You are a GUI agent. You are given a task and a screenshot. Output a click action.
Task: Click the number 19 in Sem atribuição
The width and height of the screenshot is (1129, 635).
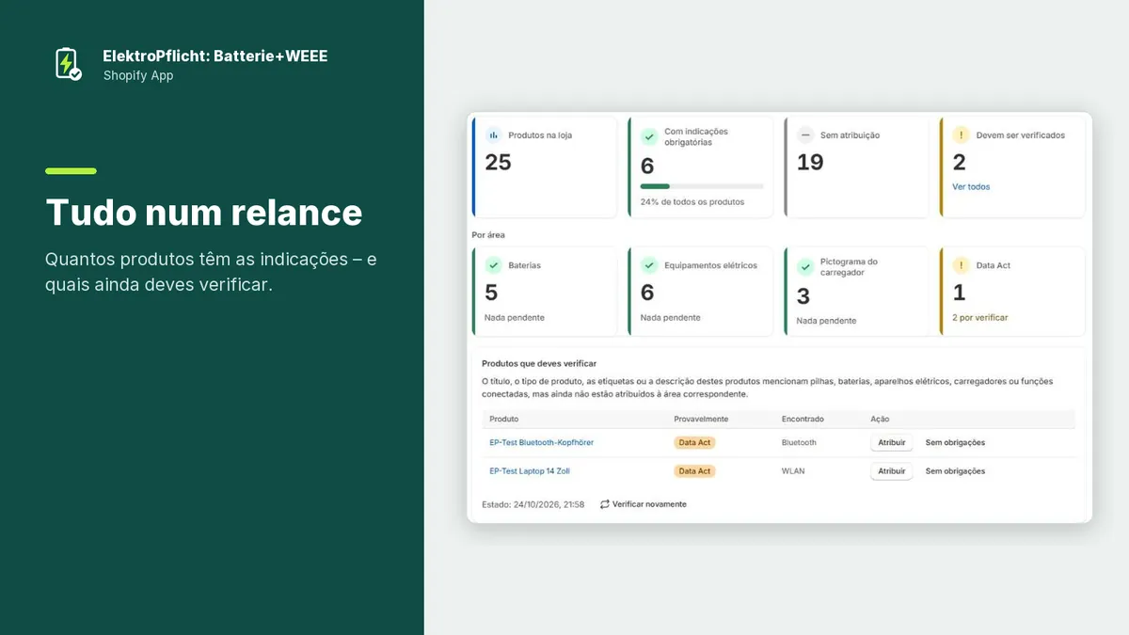810,162
